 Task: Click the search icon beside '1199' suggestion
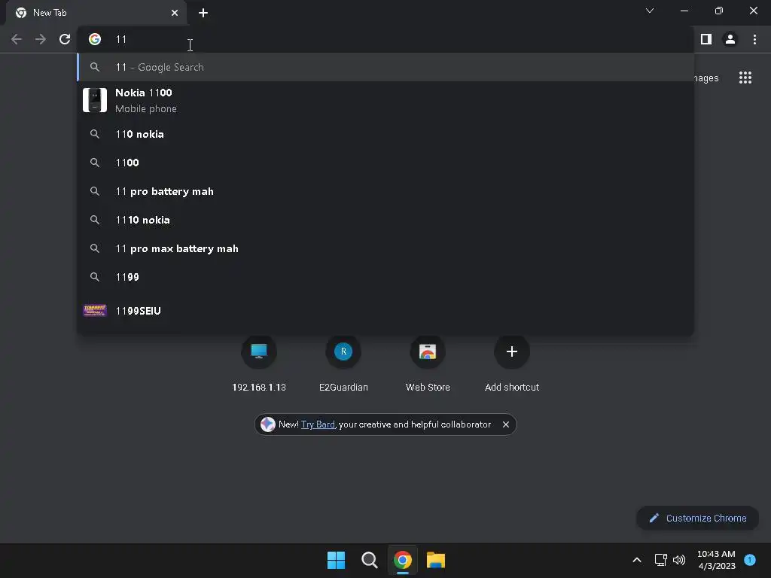tap(95, 277)
